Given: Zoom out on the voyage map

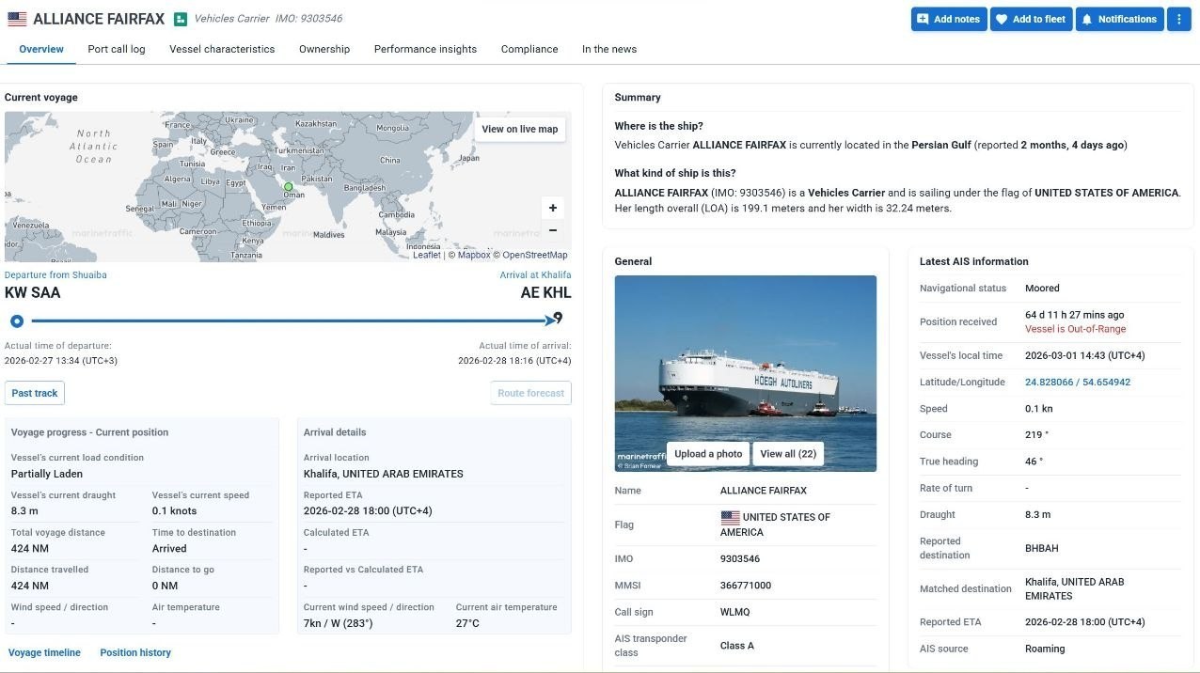Looking at the screenshot, I should (553, 230).
